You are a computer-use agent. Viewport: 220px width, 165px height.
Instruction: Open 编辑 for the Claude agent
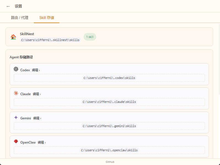[x=37, y=94]
